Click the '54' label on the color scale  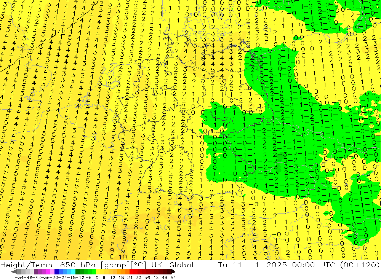tap(173, 277)
